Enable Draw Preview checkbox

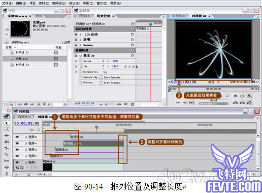point(101,82)
